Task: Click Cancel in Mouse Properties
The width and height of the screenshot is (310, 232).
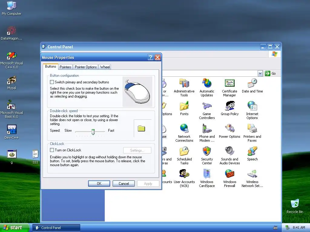Action: point(124,183)
